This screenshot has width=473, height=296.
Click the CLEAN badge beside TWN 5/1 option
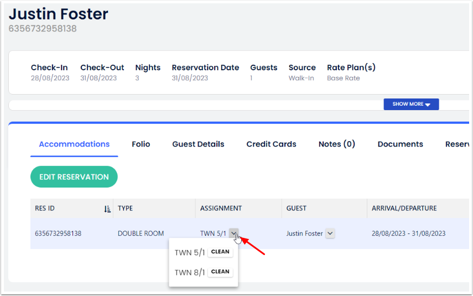pyautogui.click(x=220, y=252)
